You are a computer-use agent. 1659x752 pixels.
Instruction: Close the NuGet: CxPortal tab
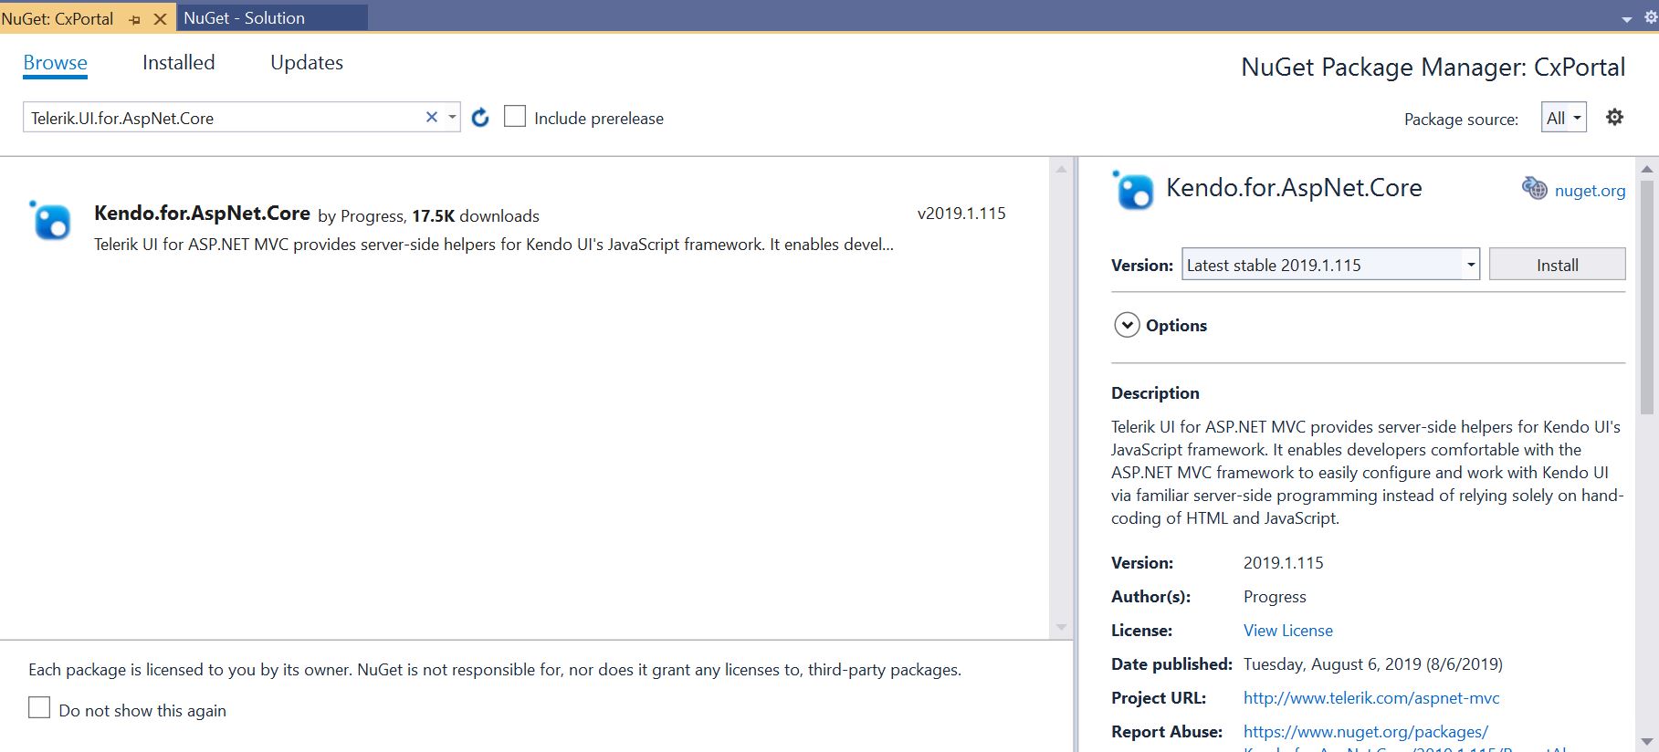pyautogui.click(x=160, y=18)
